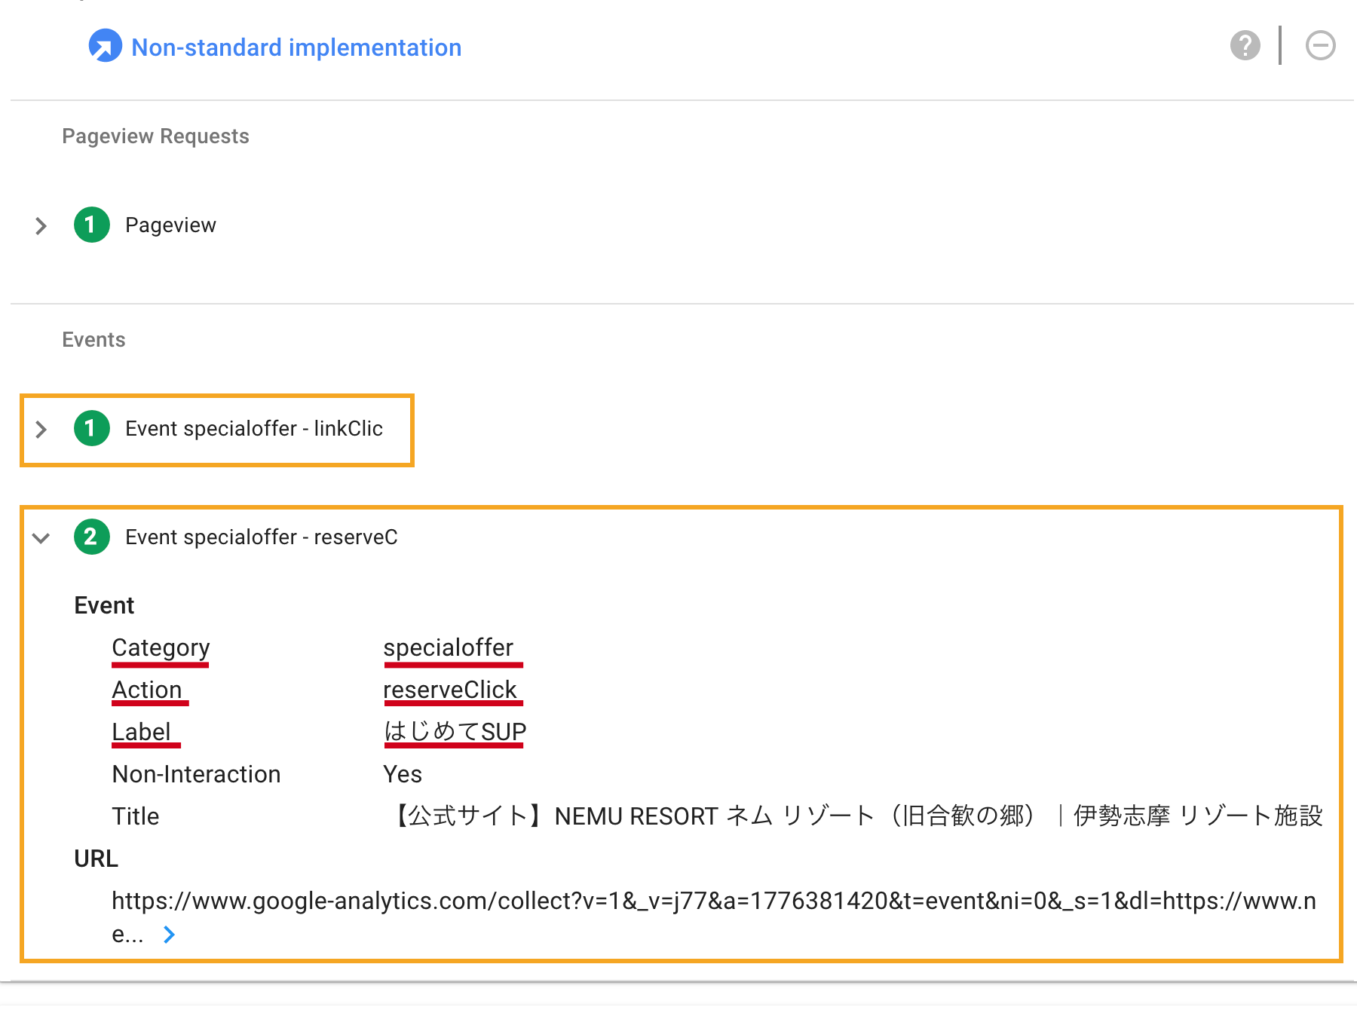Screen dimensions: 1357x1010
Task: Select the Events section header
Action: 93,339
